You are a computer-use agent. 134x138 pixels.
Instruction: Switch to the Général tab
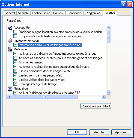click(10, 13)
